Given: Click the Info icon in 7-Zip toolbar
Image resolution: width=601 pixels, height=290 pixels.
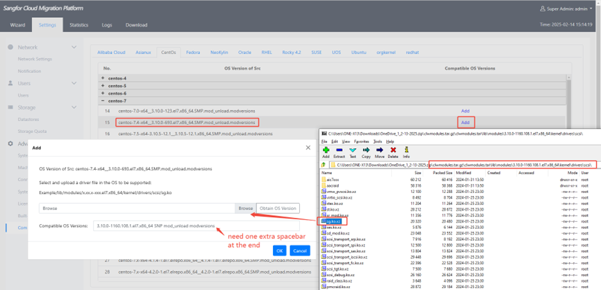Looking at the screenshot, I should pyautogui.click(x=406, y=149).
